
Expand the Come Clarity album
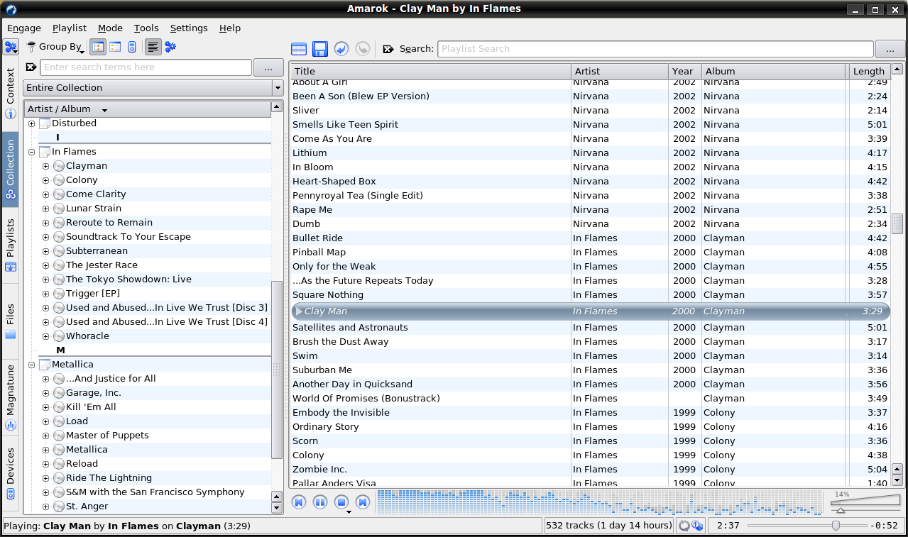45,194
